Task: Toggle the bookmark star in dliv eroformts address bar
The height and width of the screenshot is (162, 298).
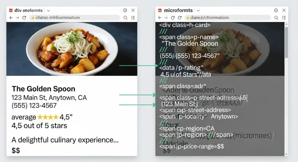Action: click(x=33, y=18)
